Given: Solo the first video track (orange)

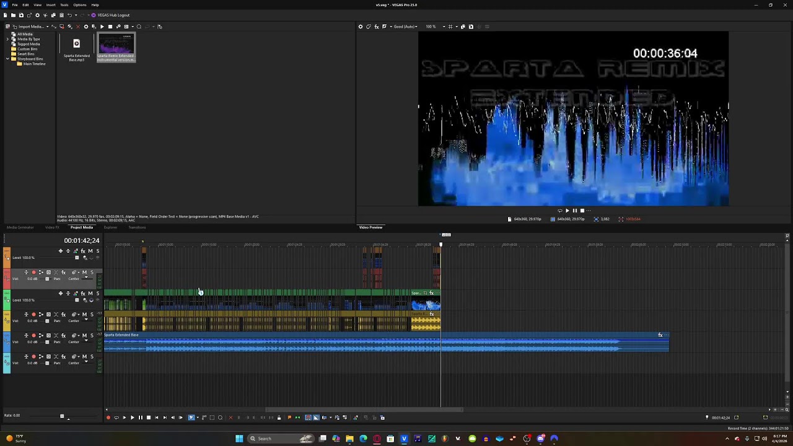Looking at the screenshot, I should point(97,251).
